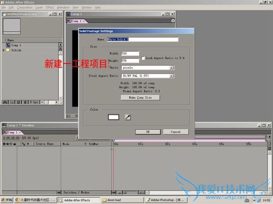Viewport: 273px width, 204px height.
Task: Click the Solids folder icon
Action: pos(8,50)
